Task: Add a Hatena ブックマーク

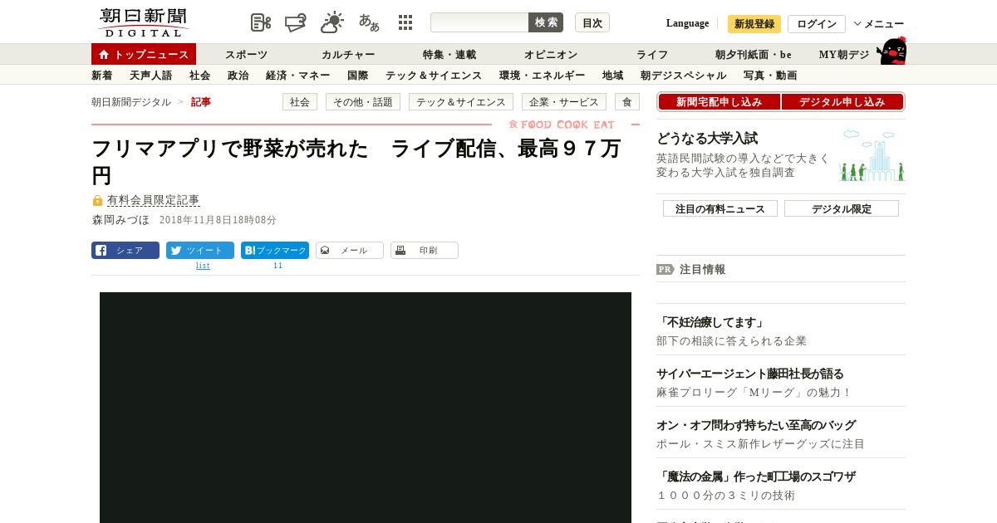Action: pyautogui.click(x=275, y=250)
